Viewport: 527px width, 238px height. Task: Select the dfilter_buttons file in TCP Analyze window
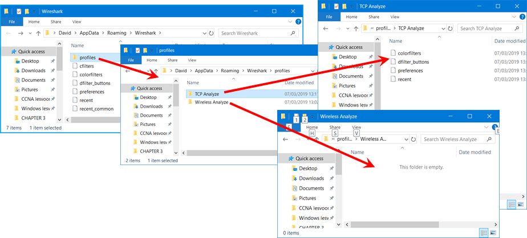pyautogui.click(x=413, y=61)
